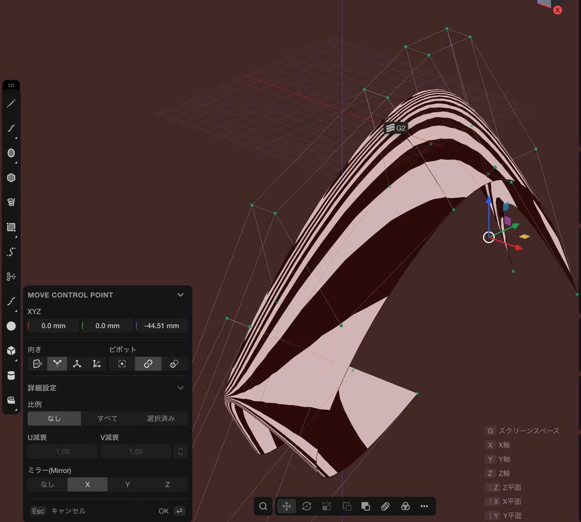Choose the Sphere tool icon
Image resolution: width=581 pixels, height=522 pixels.
(x=11, y=326)
